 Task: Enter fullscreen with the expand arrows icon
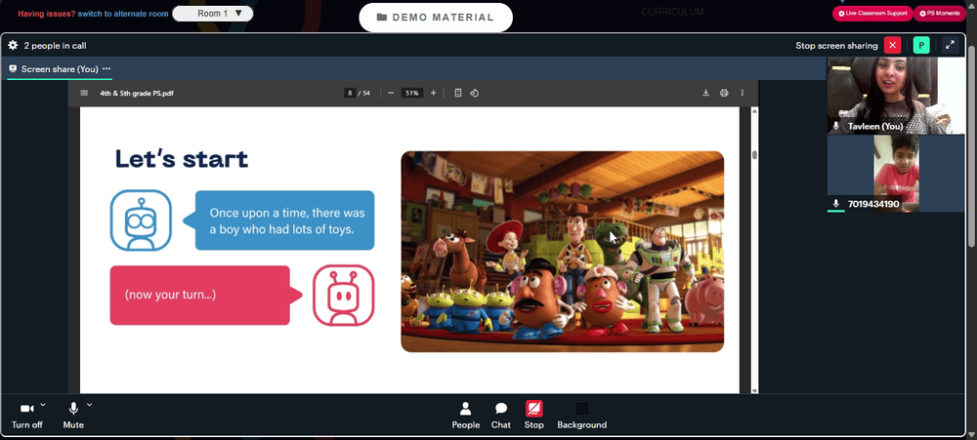pyautogui.click(x=950, y=46)
